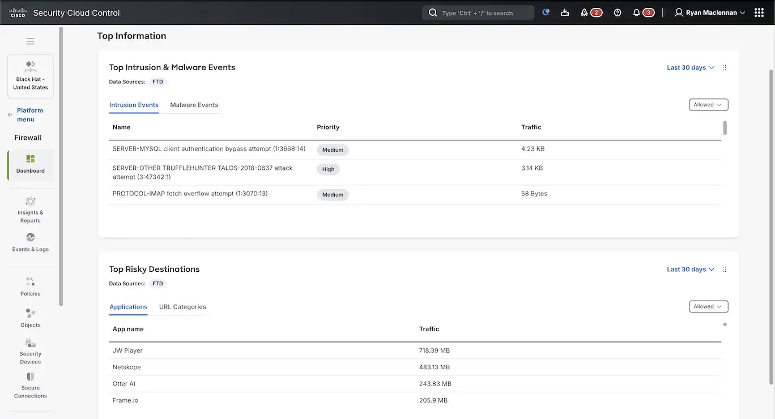Click the search field in the top bar
The height and width of the screenshot is (419, 775).
(x=478, y=12)
